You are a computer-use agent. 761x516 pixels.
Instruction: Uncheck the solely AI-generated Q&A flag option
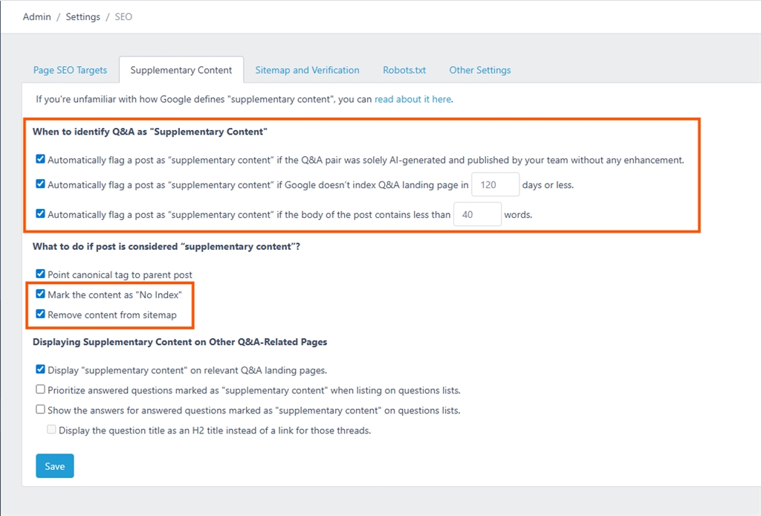[x=41, y=159]
